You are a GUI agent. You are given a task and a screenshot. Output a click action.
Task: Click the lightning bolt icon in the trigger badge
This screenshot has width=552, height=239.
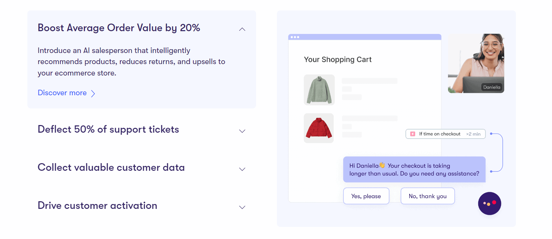coord(413,134)
